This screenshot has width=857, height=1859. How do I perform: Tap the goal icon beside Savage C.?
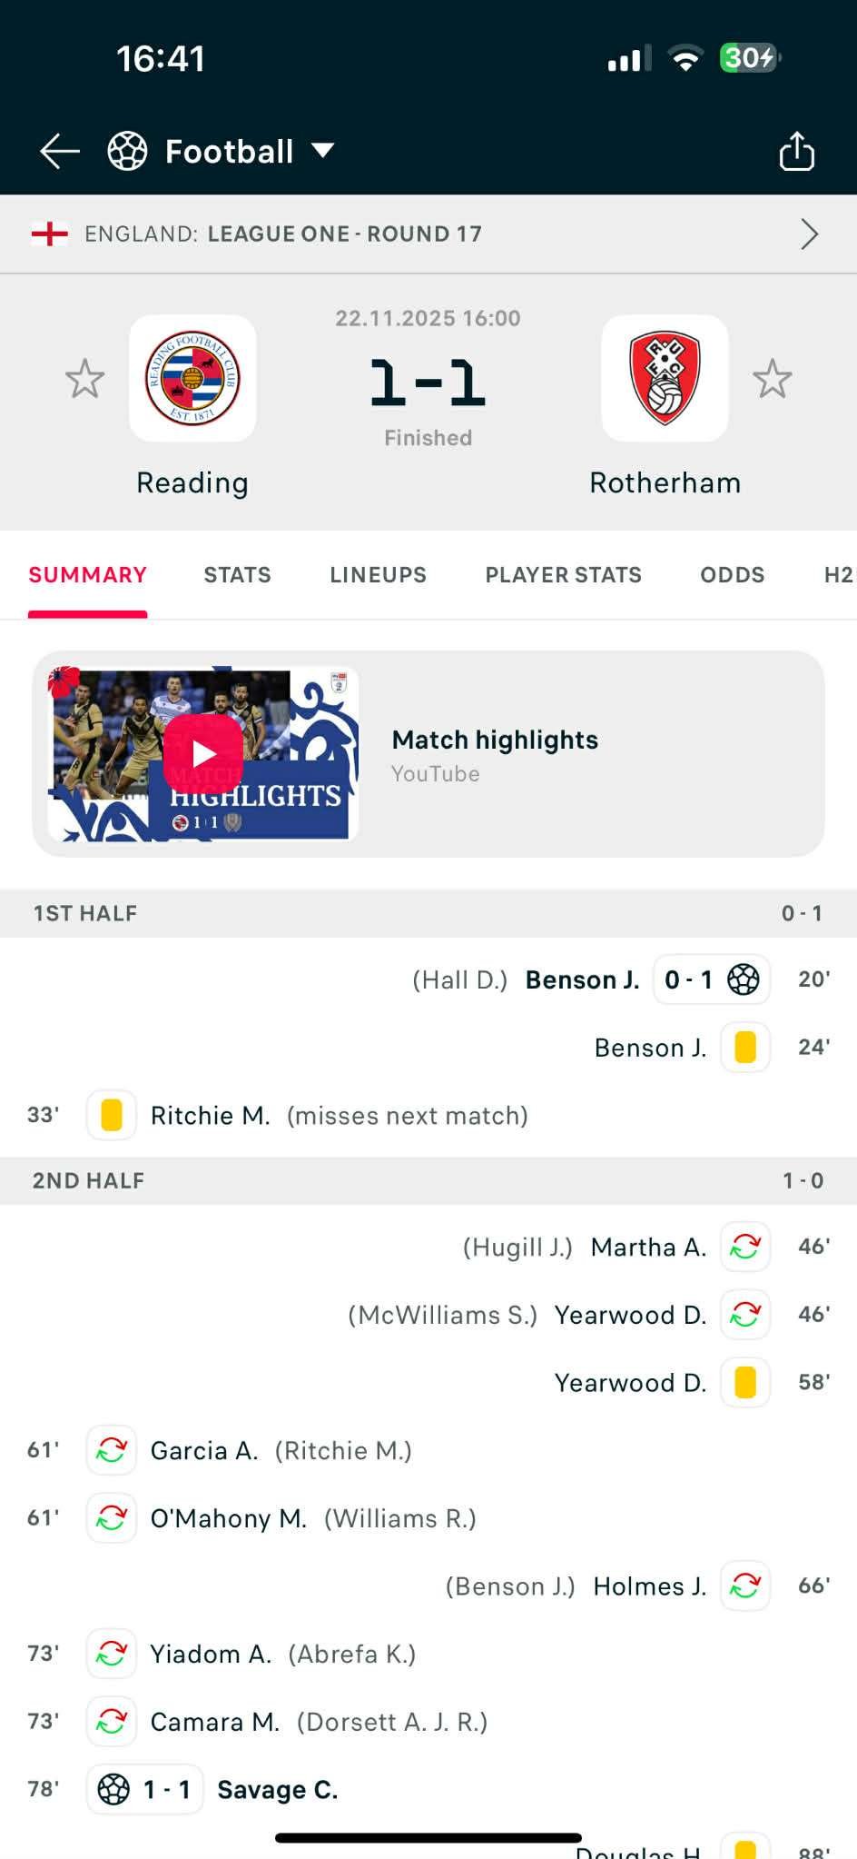click(x=113, y=1789)
